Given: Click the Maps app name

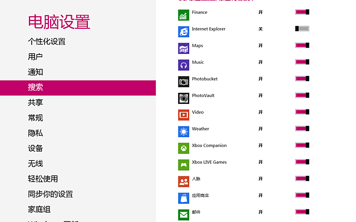Looking at the screenshot, I should (197, 46).
